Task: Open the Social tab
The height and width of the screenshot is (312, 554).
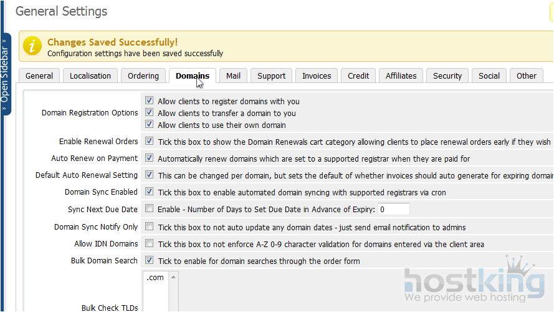Action: [489, 76]
